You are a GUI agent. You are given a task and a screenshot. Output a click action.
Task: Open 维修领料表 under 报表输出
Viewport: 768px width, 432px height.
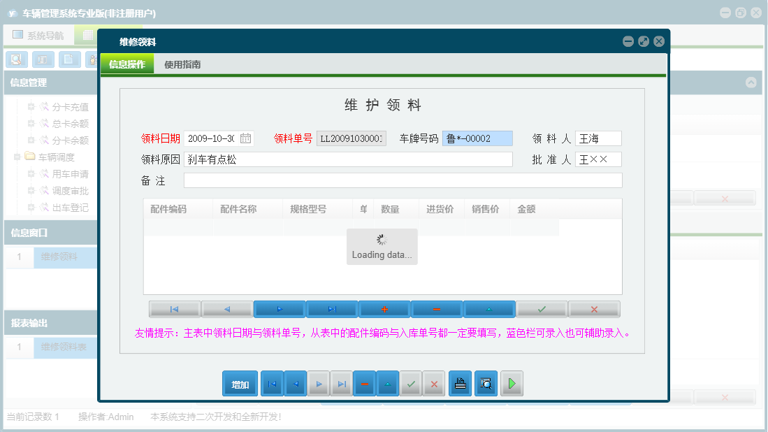click(x=63, y=347)
